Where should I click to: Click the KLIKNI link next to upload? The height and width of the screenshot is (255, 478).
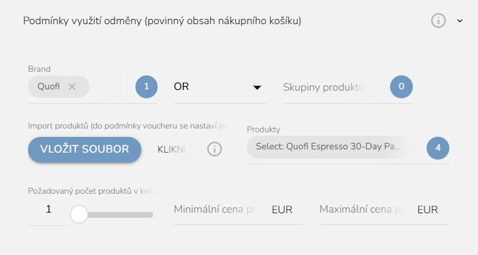point(172,149)
